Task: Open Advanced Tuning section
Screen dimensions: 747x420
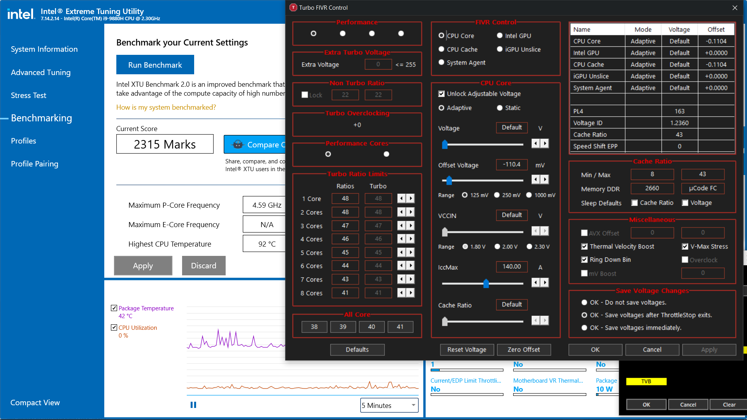Action: [x=40, y=72]
